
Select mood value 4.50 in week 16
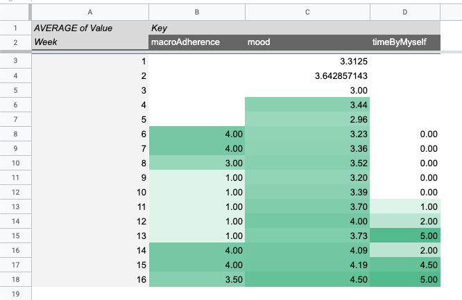point(307,279)
